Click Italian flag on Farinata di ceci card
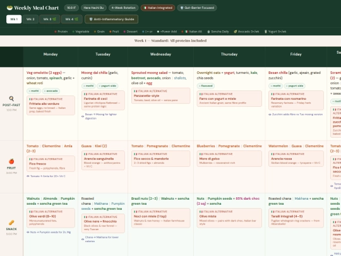This screenshot has height=256, width=341. click(x=85, y=94)
